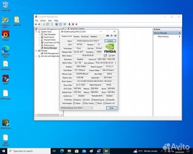Expand the Task Scheduler tree node
The height and width of the screenshot is (154, 193).
[x=39, y=35]
